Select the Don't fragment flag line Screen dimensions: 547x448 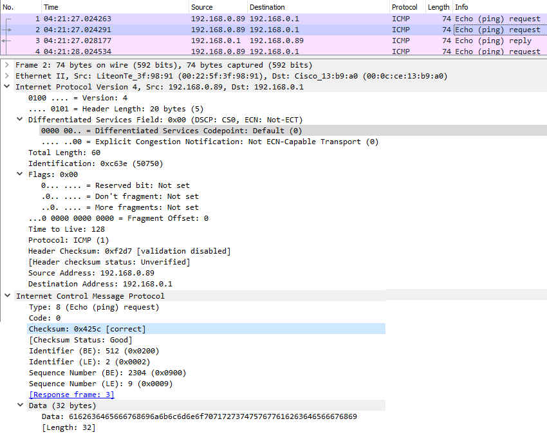point(120,196)
